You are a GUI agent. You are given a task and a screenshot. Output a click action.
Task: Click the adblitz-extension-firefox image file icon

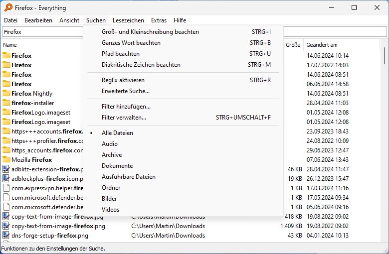[x=6, y=169]
